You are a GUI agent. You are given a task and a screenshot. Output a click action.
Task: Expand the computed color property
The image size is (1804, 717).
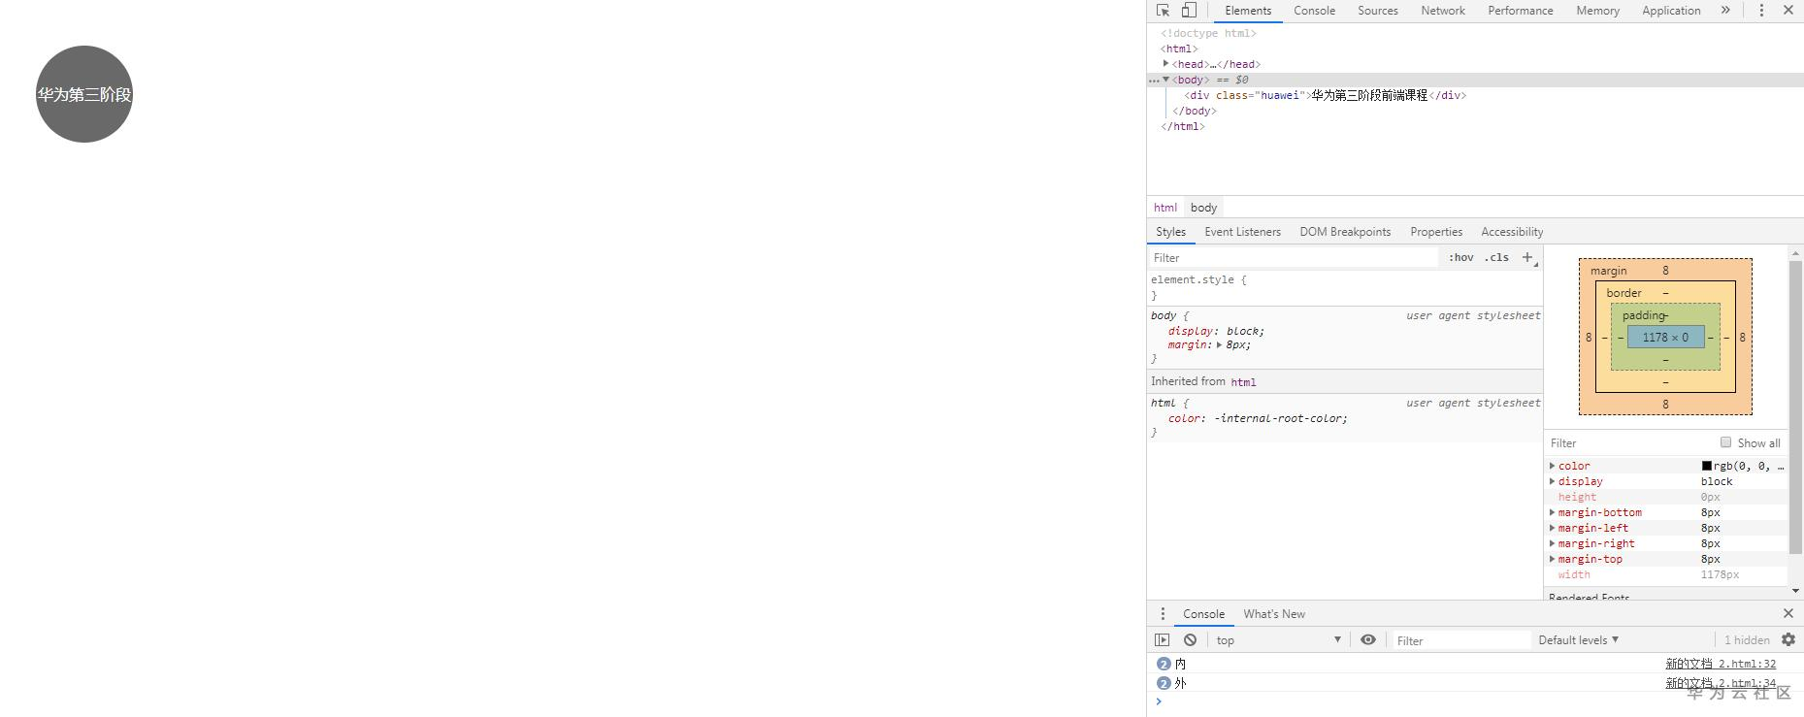click(x=1553, y=466)
